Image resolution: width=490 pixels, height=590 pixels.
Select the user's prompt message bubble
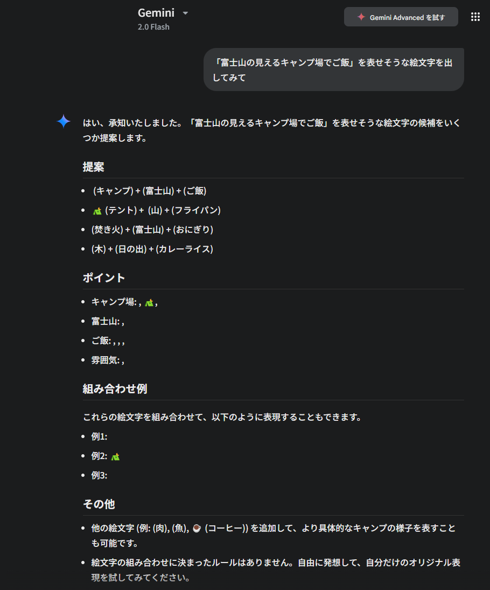[x=333, y=69]
